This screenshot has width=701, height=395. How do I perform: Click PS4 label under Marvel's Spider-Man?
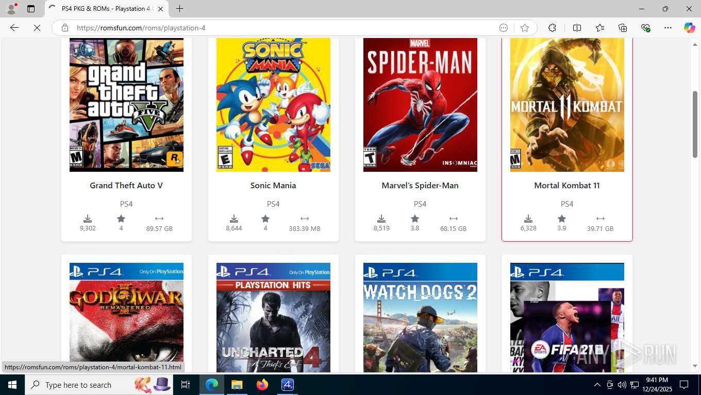pyautogui.click(x=420, y=204)
